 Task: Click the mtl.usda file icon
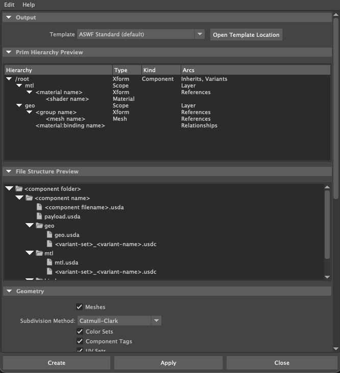coord(50,262)
